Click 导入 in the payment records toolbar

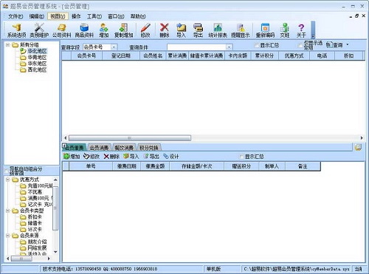(x=131, y=157)
